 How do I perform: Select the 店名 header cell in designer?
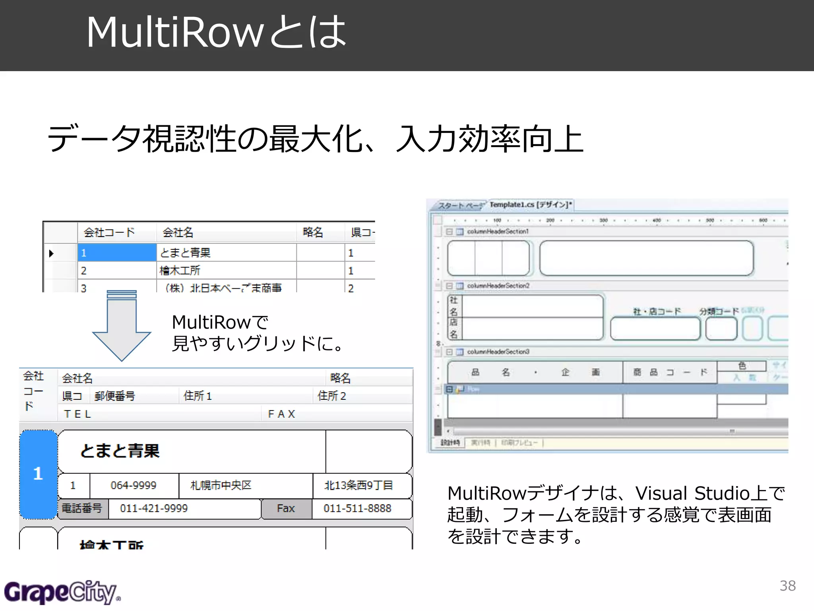point(454,328)
